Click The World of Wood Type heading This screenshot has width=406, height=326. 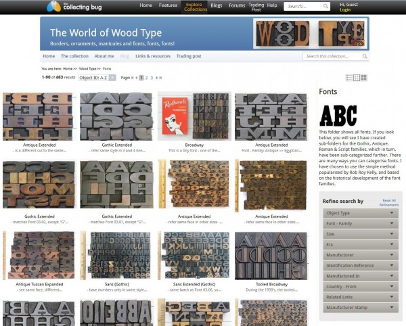(106, 33)
